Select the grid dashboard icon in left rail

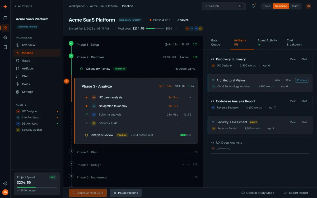click(5, 28)
